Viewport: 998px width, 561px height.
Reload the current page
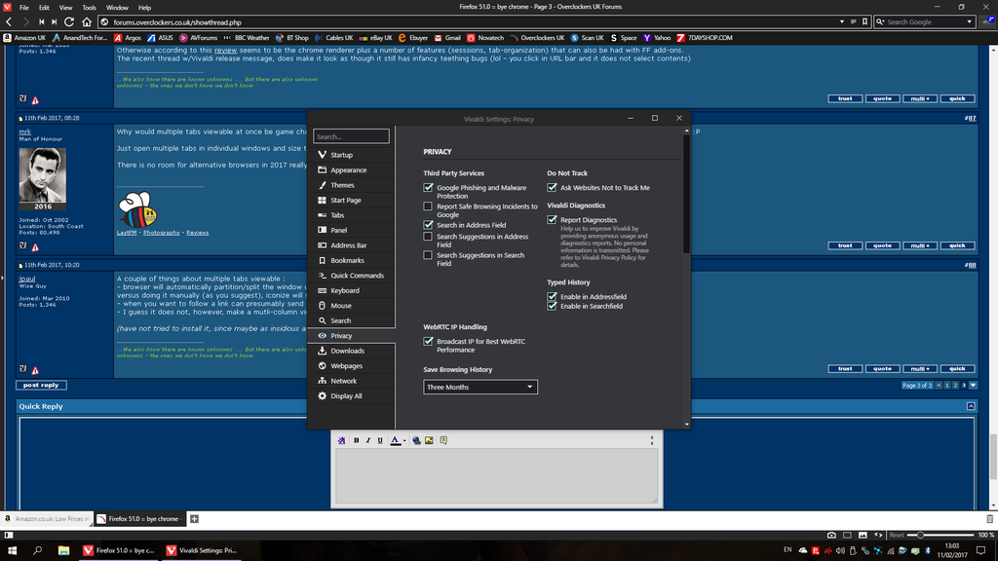[69, 22]
